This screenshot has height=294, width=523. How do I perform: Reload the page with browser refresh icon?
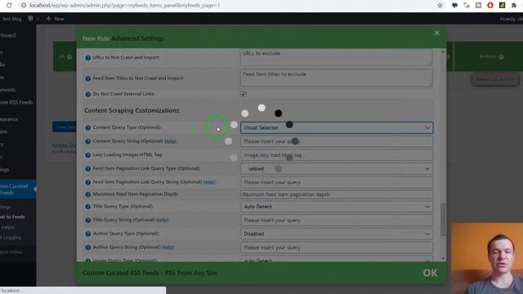(9, 6)
